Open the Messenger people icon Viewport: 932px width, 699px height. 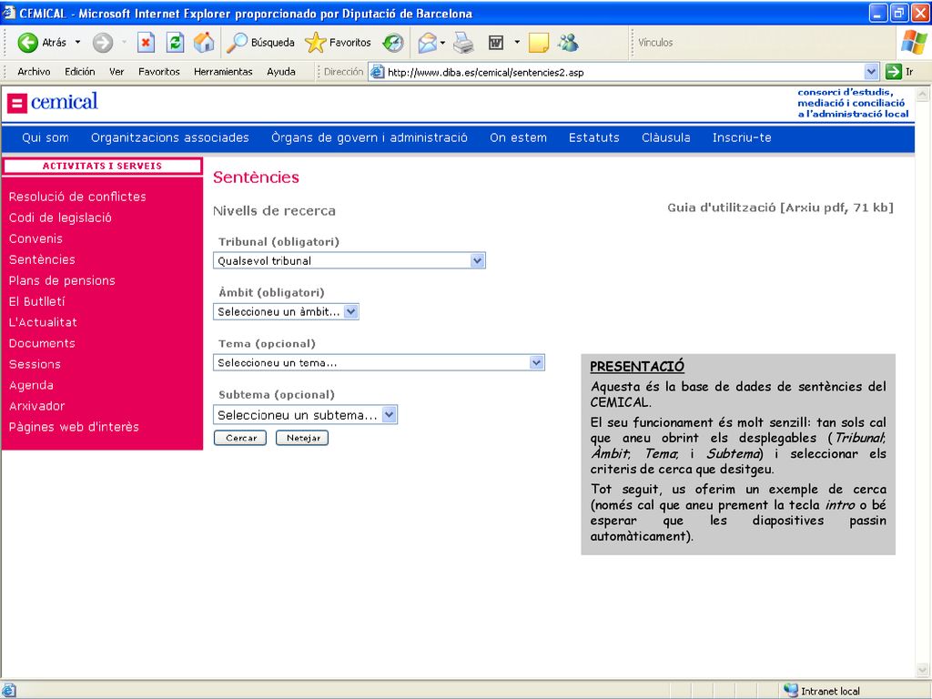coord(568,42)
